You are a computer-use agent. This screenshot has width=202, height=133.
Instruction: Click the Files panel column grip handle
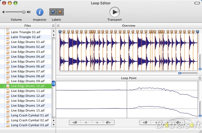coord(53,26)
